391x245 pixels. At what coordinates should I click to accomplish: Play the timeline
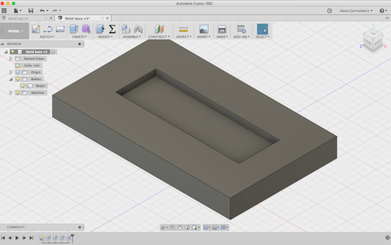point(17,238)
